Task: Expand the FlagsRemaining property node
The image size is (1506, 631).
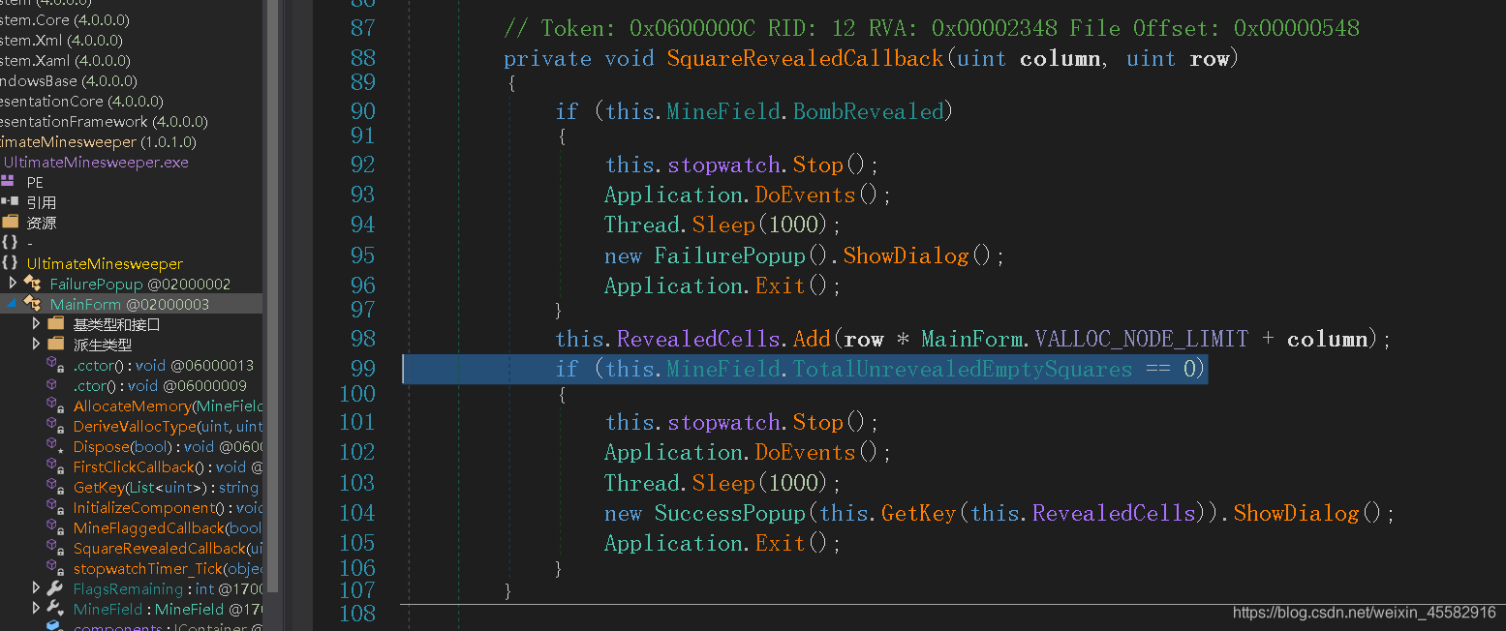Action: point(37,587)
